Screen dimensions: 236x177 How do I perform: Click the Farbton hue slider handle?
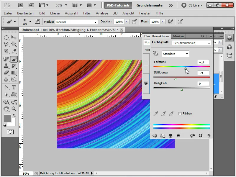[x=186, y=69]
